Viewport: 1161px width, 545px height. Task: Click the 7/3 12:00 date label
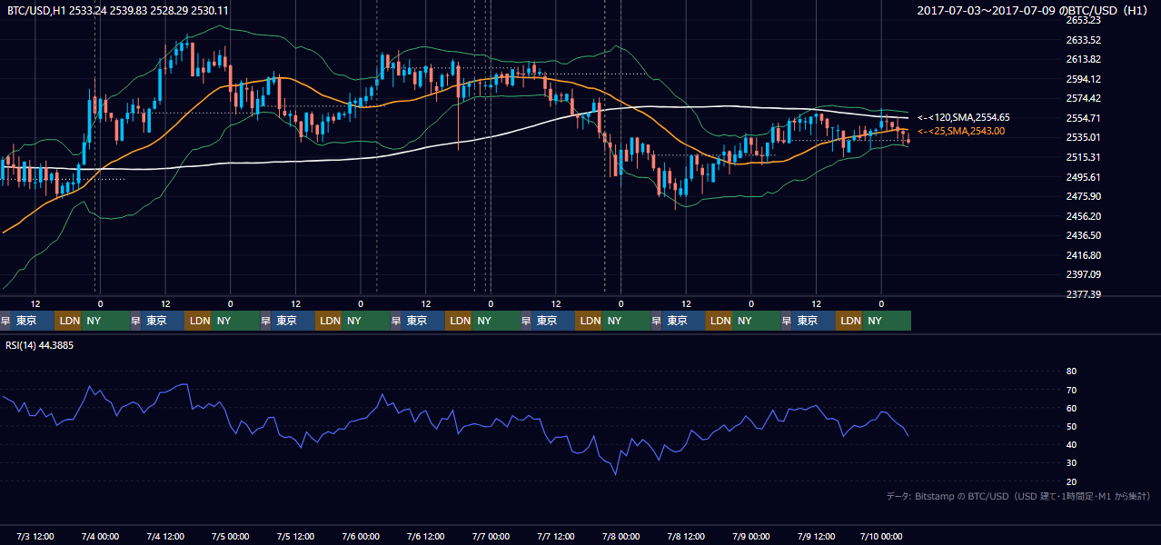36,536
